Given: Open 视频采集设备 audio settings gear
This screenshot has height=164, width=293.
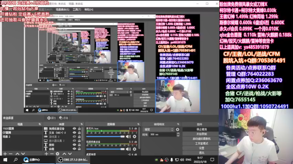Looking at the screenshot, I should [x=134, y=149].
